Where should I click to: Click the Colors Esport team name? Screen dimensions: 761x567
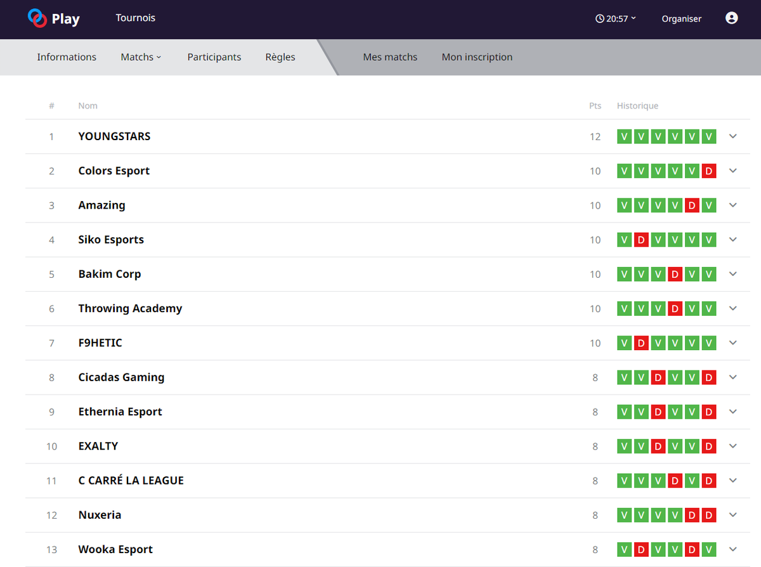click(114, 171)
